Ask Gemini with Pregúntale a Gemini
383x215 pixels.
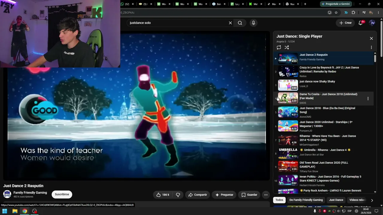click(x=337, y=4)
